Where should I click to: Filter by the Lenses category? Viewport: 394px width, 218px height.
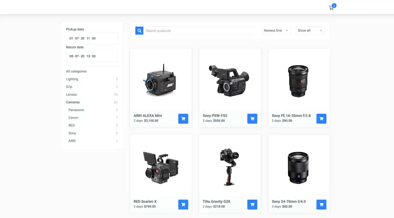pyautogui.click(x=71, y=94)
